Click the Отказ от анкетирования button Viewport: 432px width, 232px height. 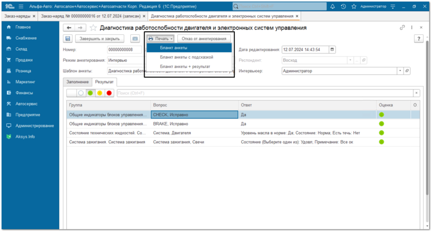click(x=204, y=38)
